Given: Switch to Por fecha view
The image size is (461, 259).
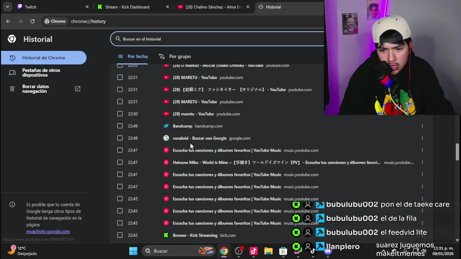Looking at the screenshot, I should point(133,56).
